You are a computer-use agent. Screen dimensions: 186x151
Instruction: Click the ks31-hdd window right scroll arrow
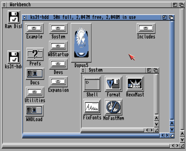click(167, 135)
